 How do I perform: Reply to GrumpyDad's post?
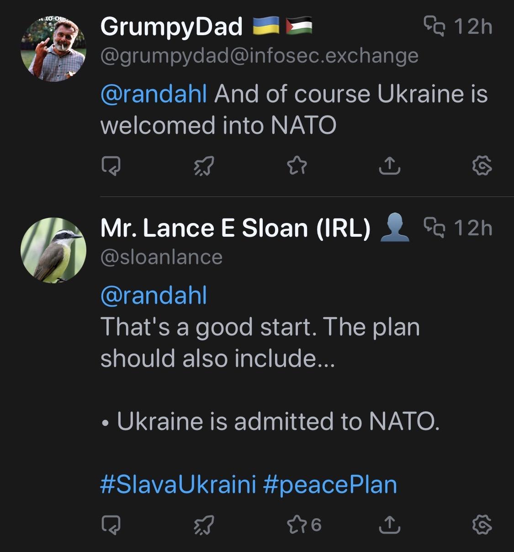[111, 166]
